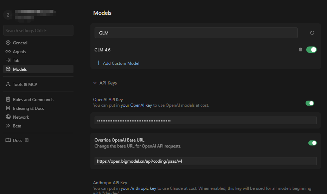Viewport: 327px width, 194px height.
Task: Click the OpenAI base URL input field
Action: (x=205, y=161)
